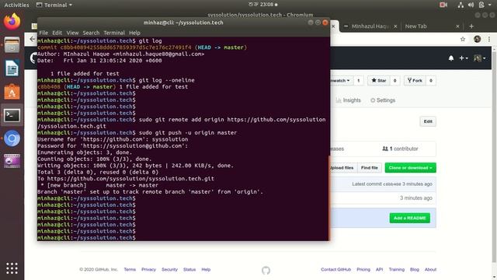Open the terminal Search menu
497x280 pixels.
tap(91, 33)
